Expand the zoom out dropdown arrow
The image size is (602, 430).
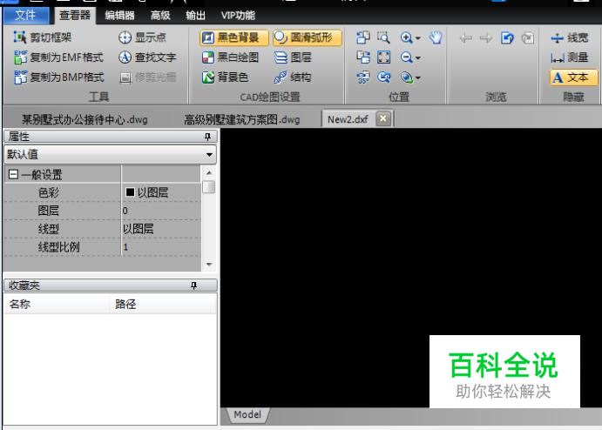coord(418,58)
